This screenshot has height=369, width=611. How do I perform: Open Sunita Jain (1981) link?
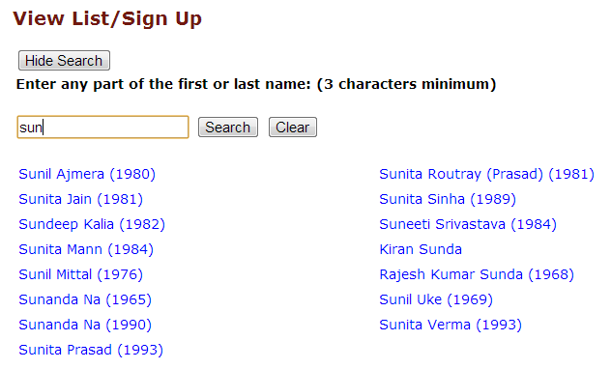click(x=80, y=199)
